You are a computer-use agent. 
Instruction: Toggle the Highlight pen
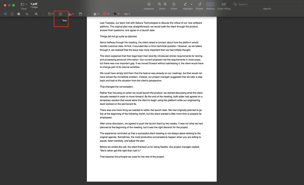[x=186, y=4]
